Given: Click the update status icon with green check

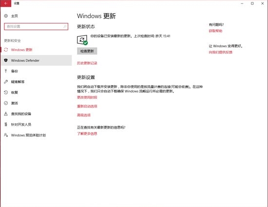Looking at the screenshot, I should pyautogui.click(x=82, y=40).
